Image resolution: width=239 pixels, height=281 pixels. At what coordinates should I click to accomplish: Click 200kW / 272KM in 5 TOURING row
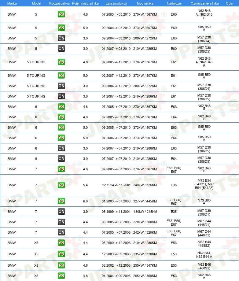[x=145, y=86]
